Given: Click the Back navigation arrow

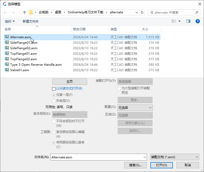Looking at the screenshot, I should tap(5, 13).
